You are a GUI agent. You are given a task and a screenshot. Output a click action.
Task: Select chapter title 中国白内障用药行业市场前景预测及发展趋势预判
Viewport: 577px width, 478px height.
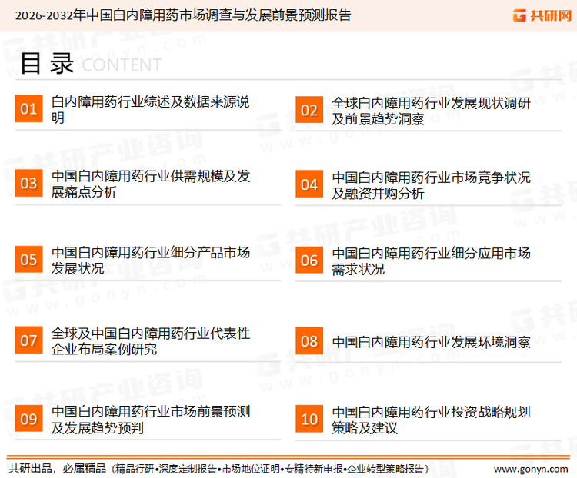151,420
